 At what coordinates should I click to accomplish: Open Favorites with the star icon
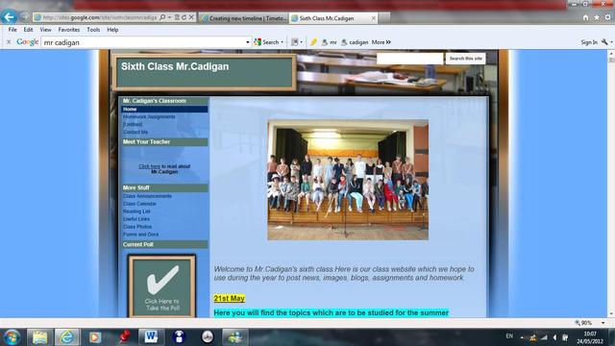597,17
